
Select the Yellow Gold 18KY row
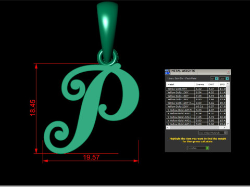[x=196, y=99]
